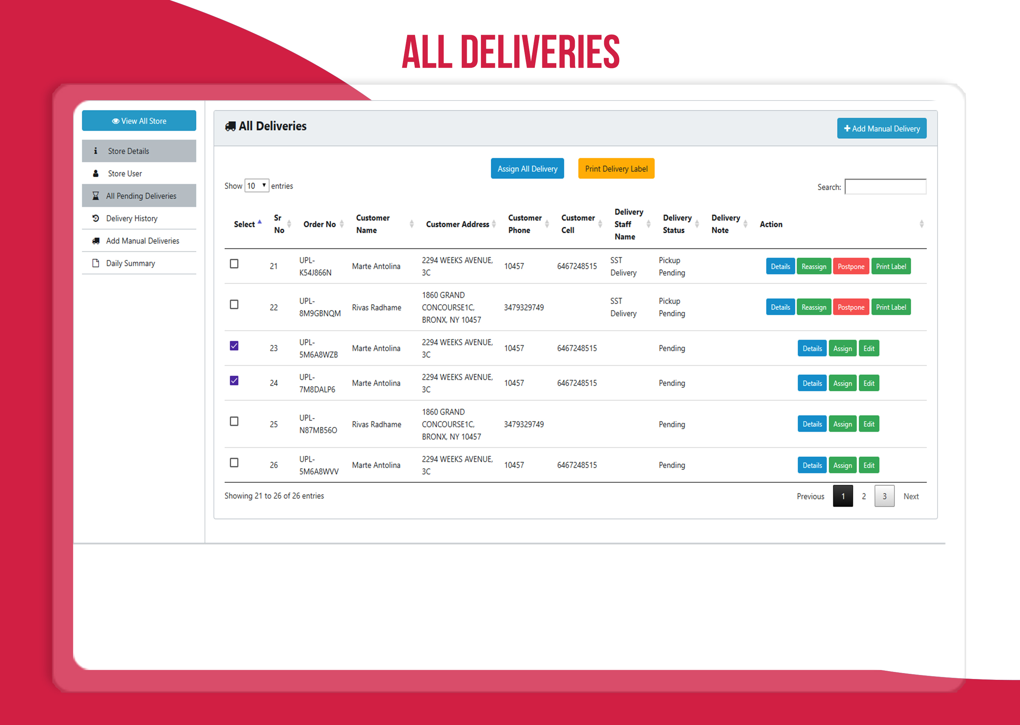
Task: Click the document icon beside Daily Summary
Action: click(x=96, y=263)
